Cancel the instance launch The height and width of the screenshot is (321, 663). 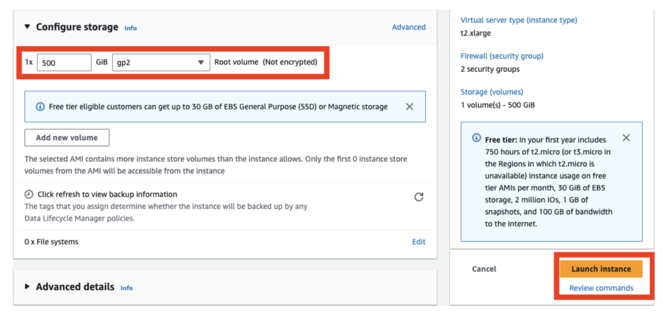click(484, 269)
